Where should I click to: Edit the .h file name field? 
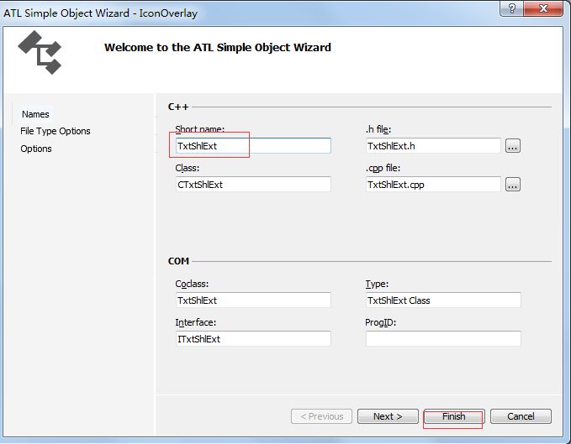pyautogui.click(x=432, y=146)
